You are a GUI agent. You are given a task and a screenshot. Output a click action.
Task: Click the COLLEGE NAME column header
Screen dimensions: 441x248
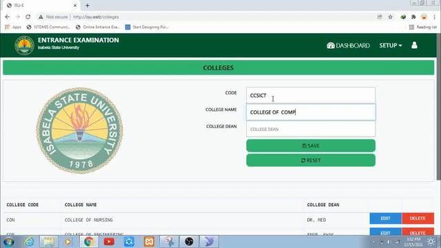pyautogui.click(x=81, y=205)
